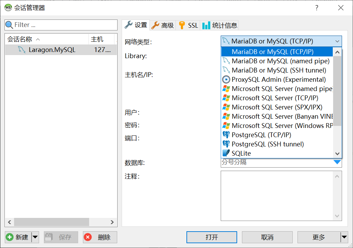Click the Filter input field

tap(61, 25)
